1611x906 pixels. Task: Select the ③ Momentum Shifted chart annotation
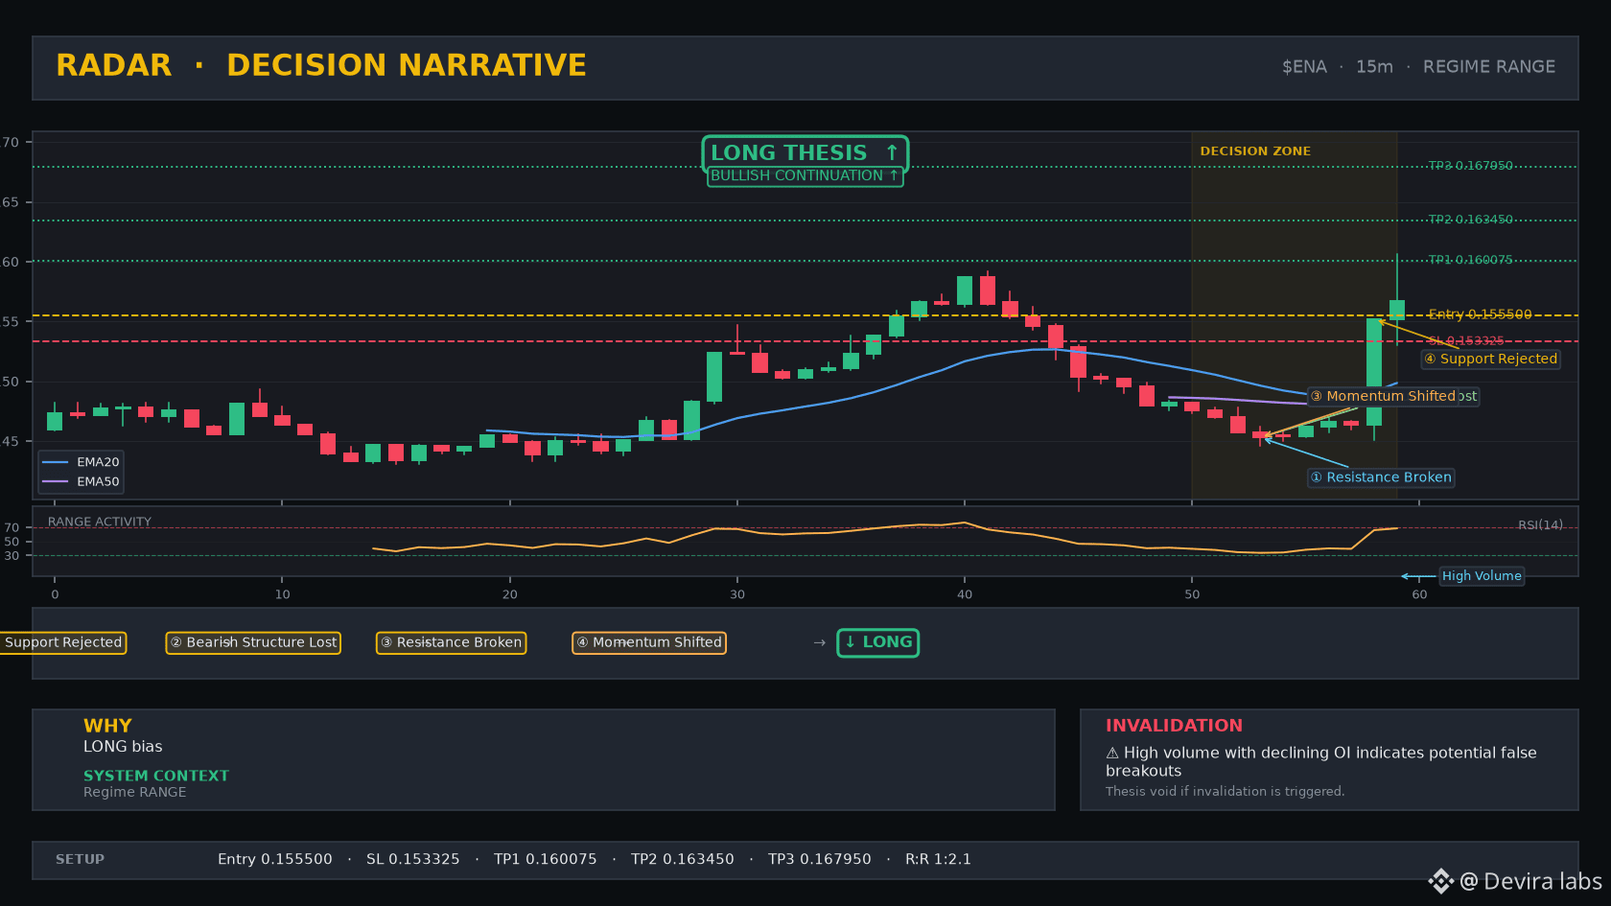click(x=1383, y=396)
